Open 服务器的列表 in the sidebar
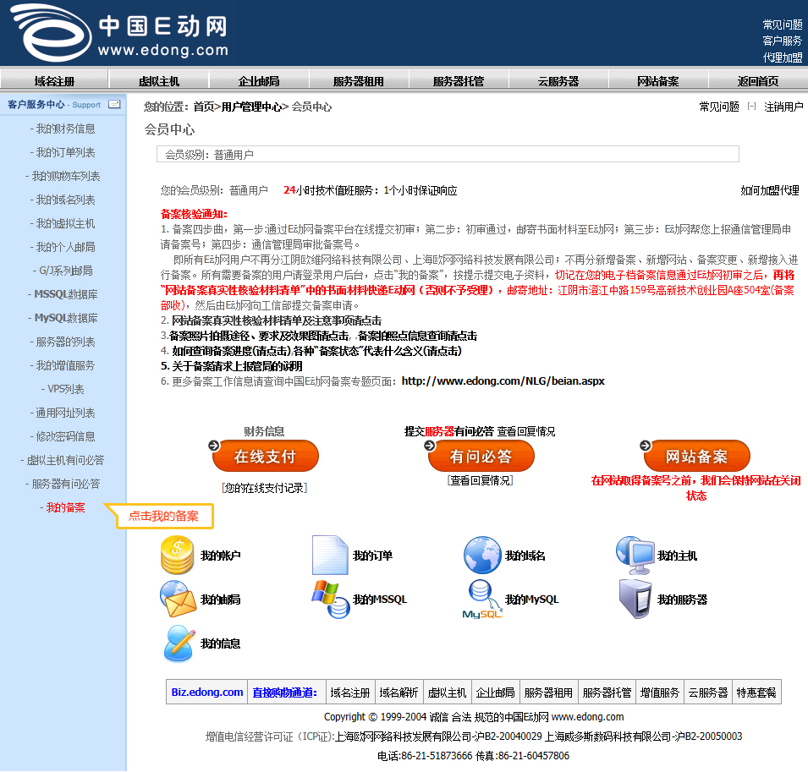Screen dimensions: 808x772 65,342
